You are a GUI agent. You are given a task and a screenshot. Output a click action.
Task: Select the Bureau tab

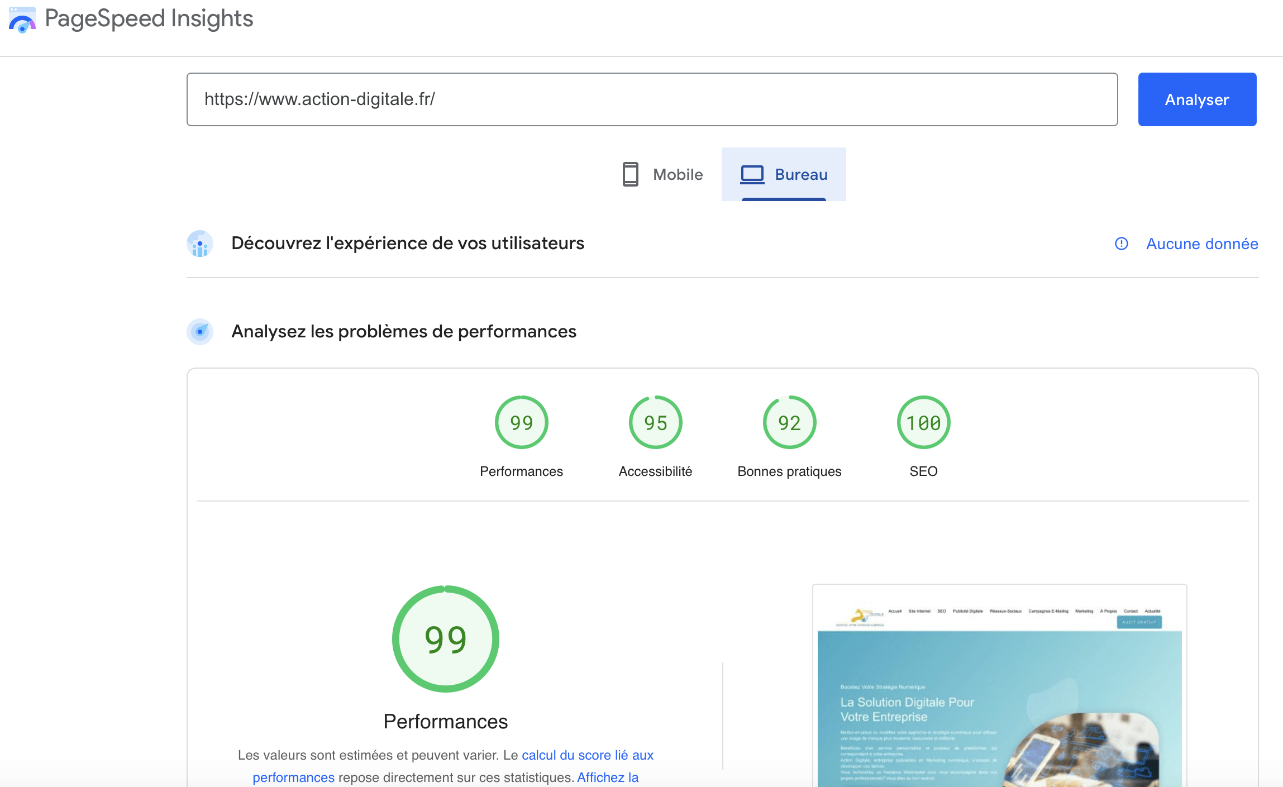tap(784, 174)
